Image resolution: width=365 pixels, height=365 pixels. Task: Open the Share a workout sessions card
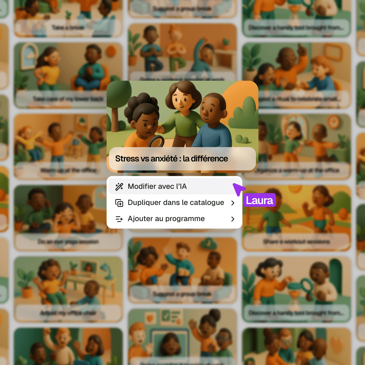tap(297, 218)
